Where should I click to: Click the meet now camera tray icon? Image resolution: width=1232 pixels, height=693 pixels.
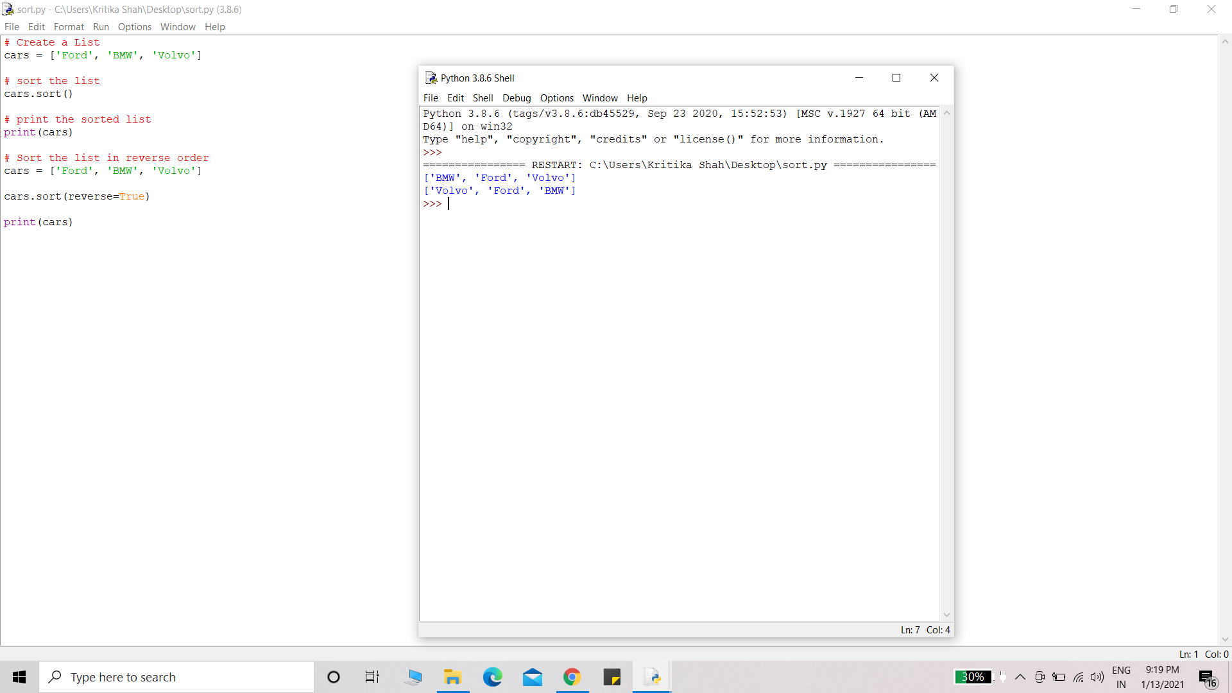click(x=1040, y=677)
